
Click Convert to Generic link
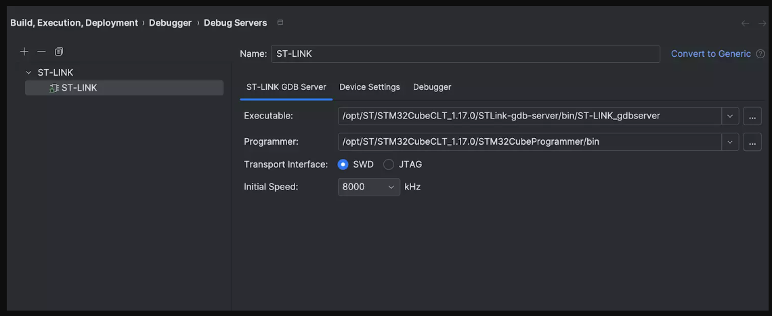[x=711, y=53]
